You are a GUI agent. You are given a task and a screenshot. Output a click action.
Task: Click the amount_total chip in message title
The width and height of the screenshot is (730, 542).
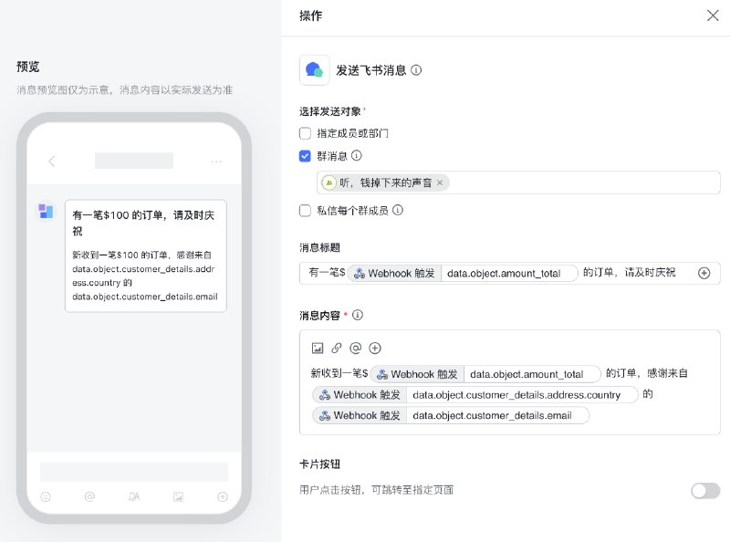click(x=464, y=273)
